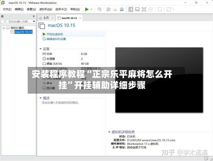Image resolution: width=213 pixels, height=161 pixels.
Task: Select the 处理器 device row
Action: (49, 58)
